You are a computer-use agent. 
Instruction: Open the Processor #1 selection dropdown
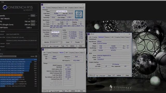pyautogui.click(x=56, y=42)
